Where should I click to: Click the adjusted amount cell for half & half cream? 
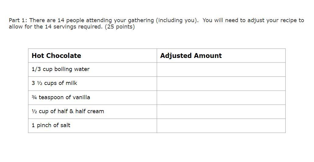[221, 112]
